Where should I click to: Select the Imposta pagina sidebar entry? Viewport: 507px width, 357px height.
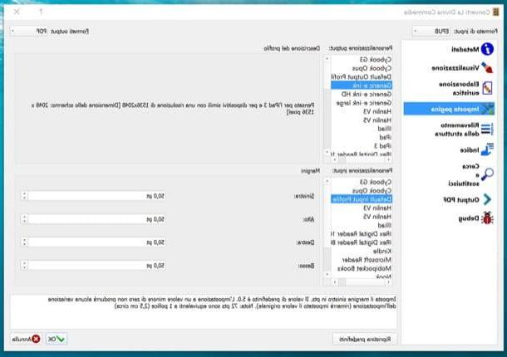pos(449,110)
